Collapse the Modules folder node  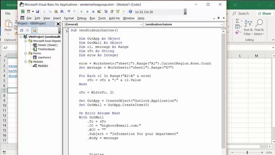click(x=26, y=62)
